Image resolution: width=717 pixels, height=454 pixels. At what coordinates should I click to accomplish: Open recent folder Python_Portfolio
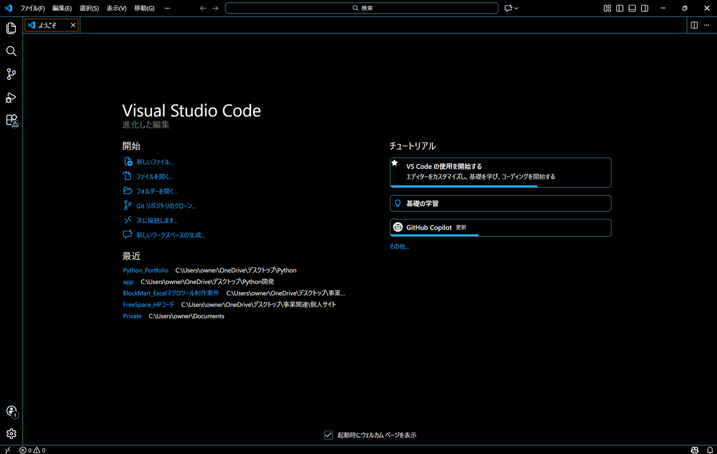click(x=146, y=270)
